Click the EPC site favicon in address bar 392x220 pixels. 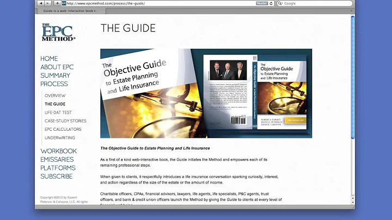tap(64, 3)
